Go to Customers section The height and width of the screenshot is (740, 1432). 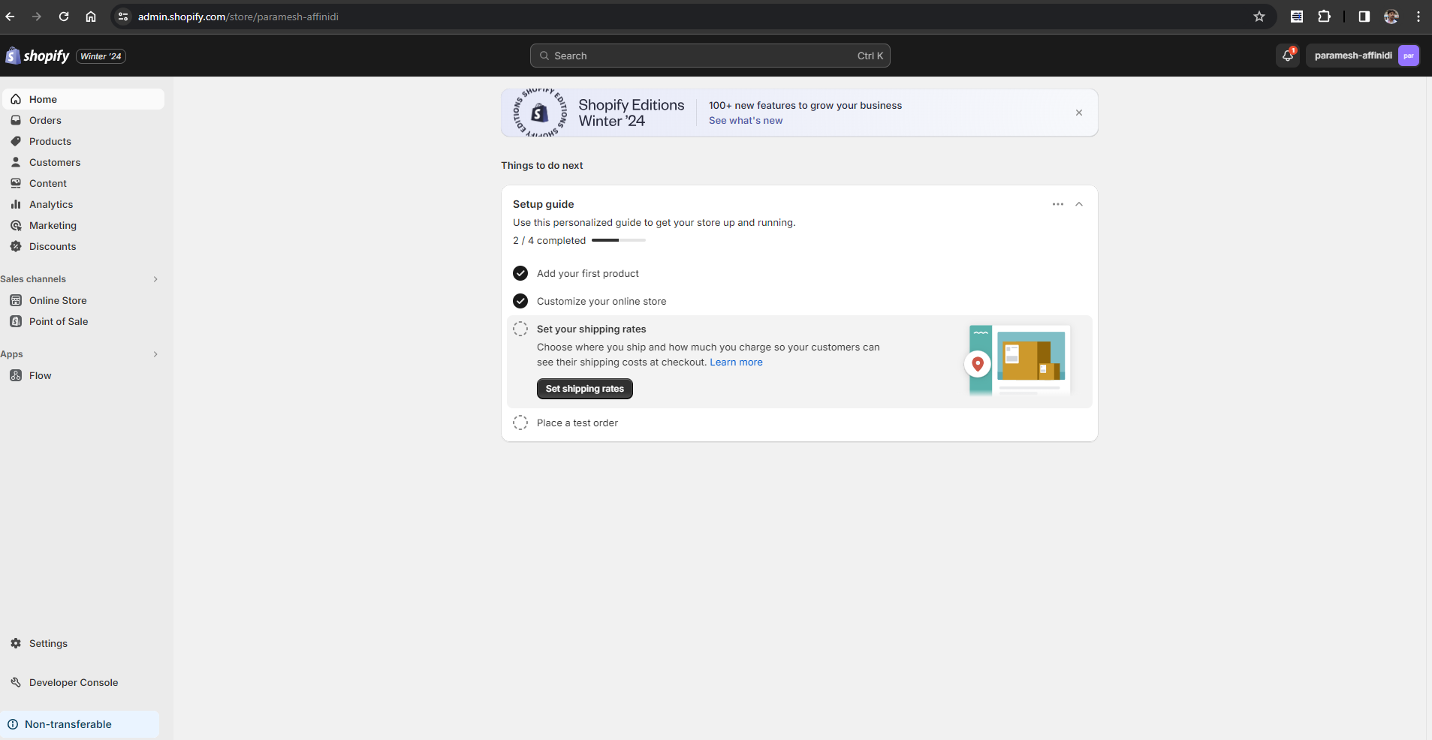pos(83,162)
